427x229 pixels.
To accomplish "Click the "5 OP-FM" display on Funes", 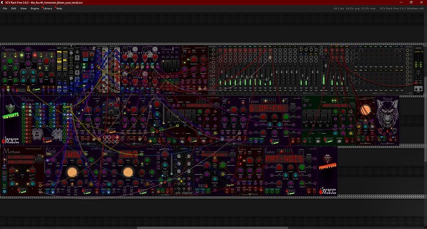I will [x=269, y=108].
